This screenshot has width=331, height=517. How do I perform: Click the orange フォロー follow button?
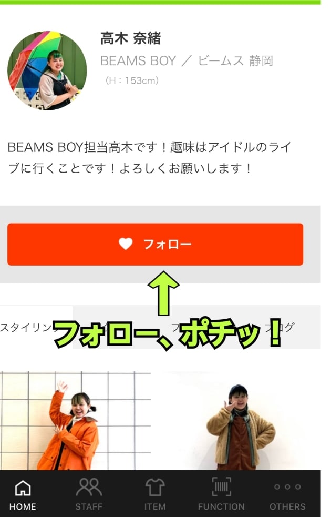pyautogui.click(x=155, y=245)
